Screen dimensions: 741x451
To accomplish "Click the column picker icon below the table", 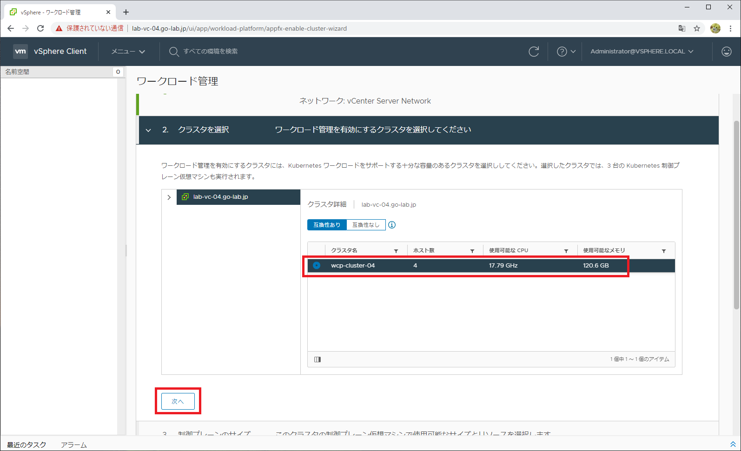I will point(318,359).
